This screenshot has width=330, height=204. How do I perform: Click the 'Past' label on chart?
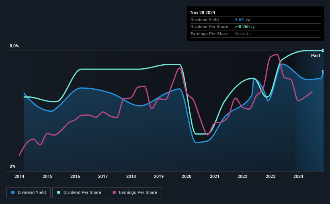tap(316, 55)
